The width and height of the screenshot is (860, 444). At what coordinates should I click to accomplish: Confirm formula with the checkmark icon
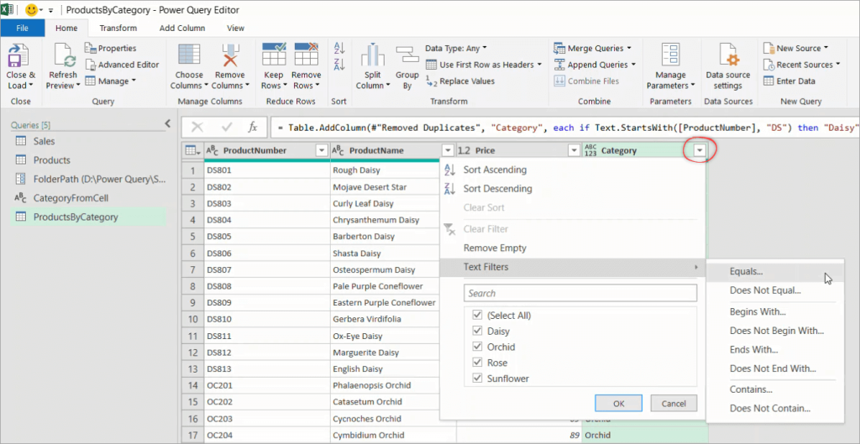227,128
